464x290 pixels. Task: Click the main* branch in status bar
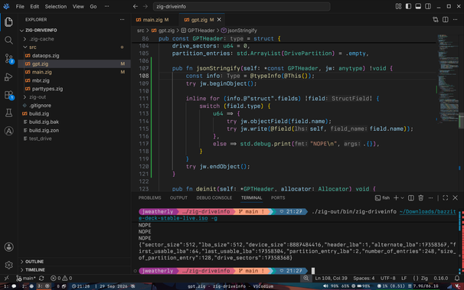click(x=26, y=279)
